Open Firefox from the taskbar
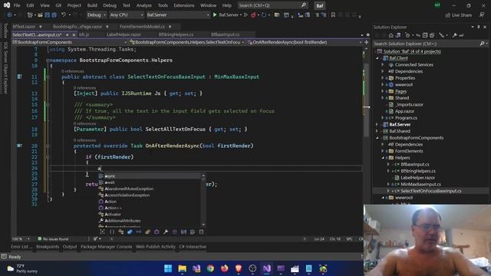The height and width of the screenshot is (276, 491). pyautogui.click(x=225, y=268)
